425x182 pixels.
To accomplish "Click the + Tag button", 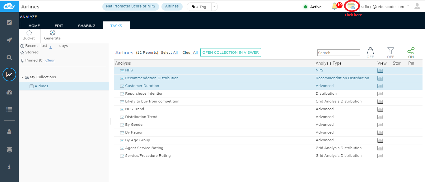I will pos(199,7).
